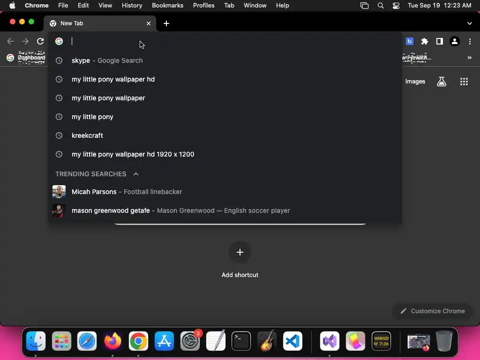Open Control Center in menu bar
The height and width of the screenshot is (360, 480).
(x=396, y=6)
